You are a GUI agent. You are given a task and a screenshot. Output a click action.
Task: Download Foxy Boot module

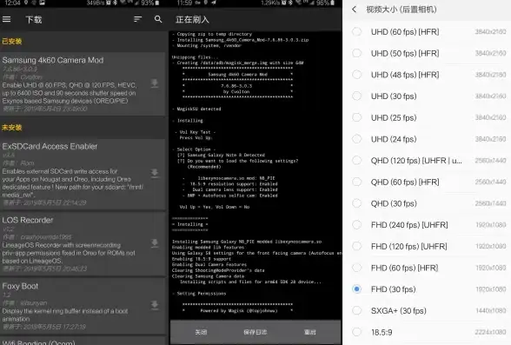tap(155, 305)
